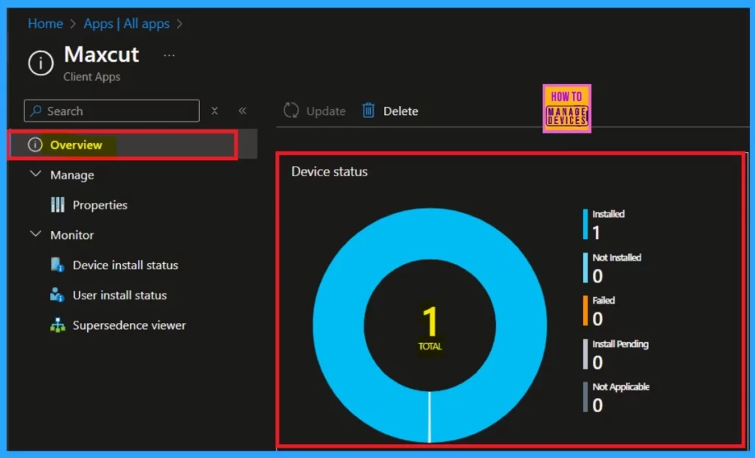Click the Properties bars icon
The height and width of the screenshot is (458, 755).
coord(58,205)
